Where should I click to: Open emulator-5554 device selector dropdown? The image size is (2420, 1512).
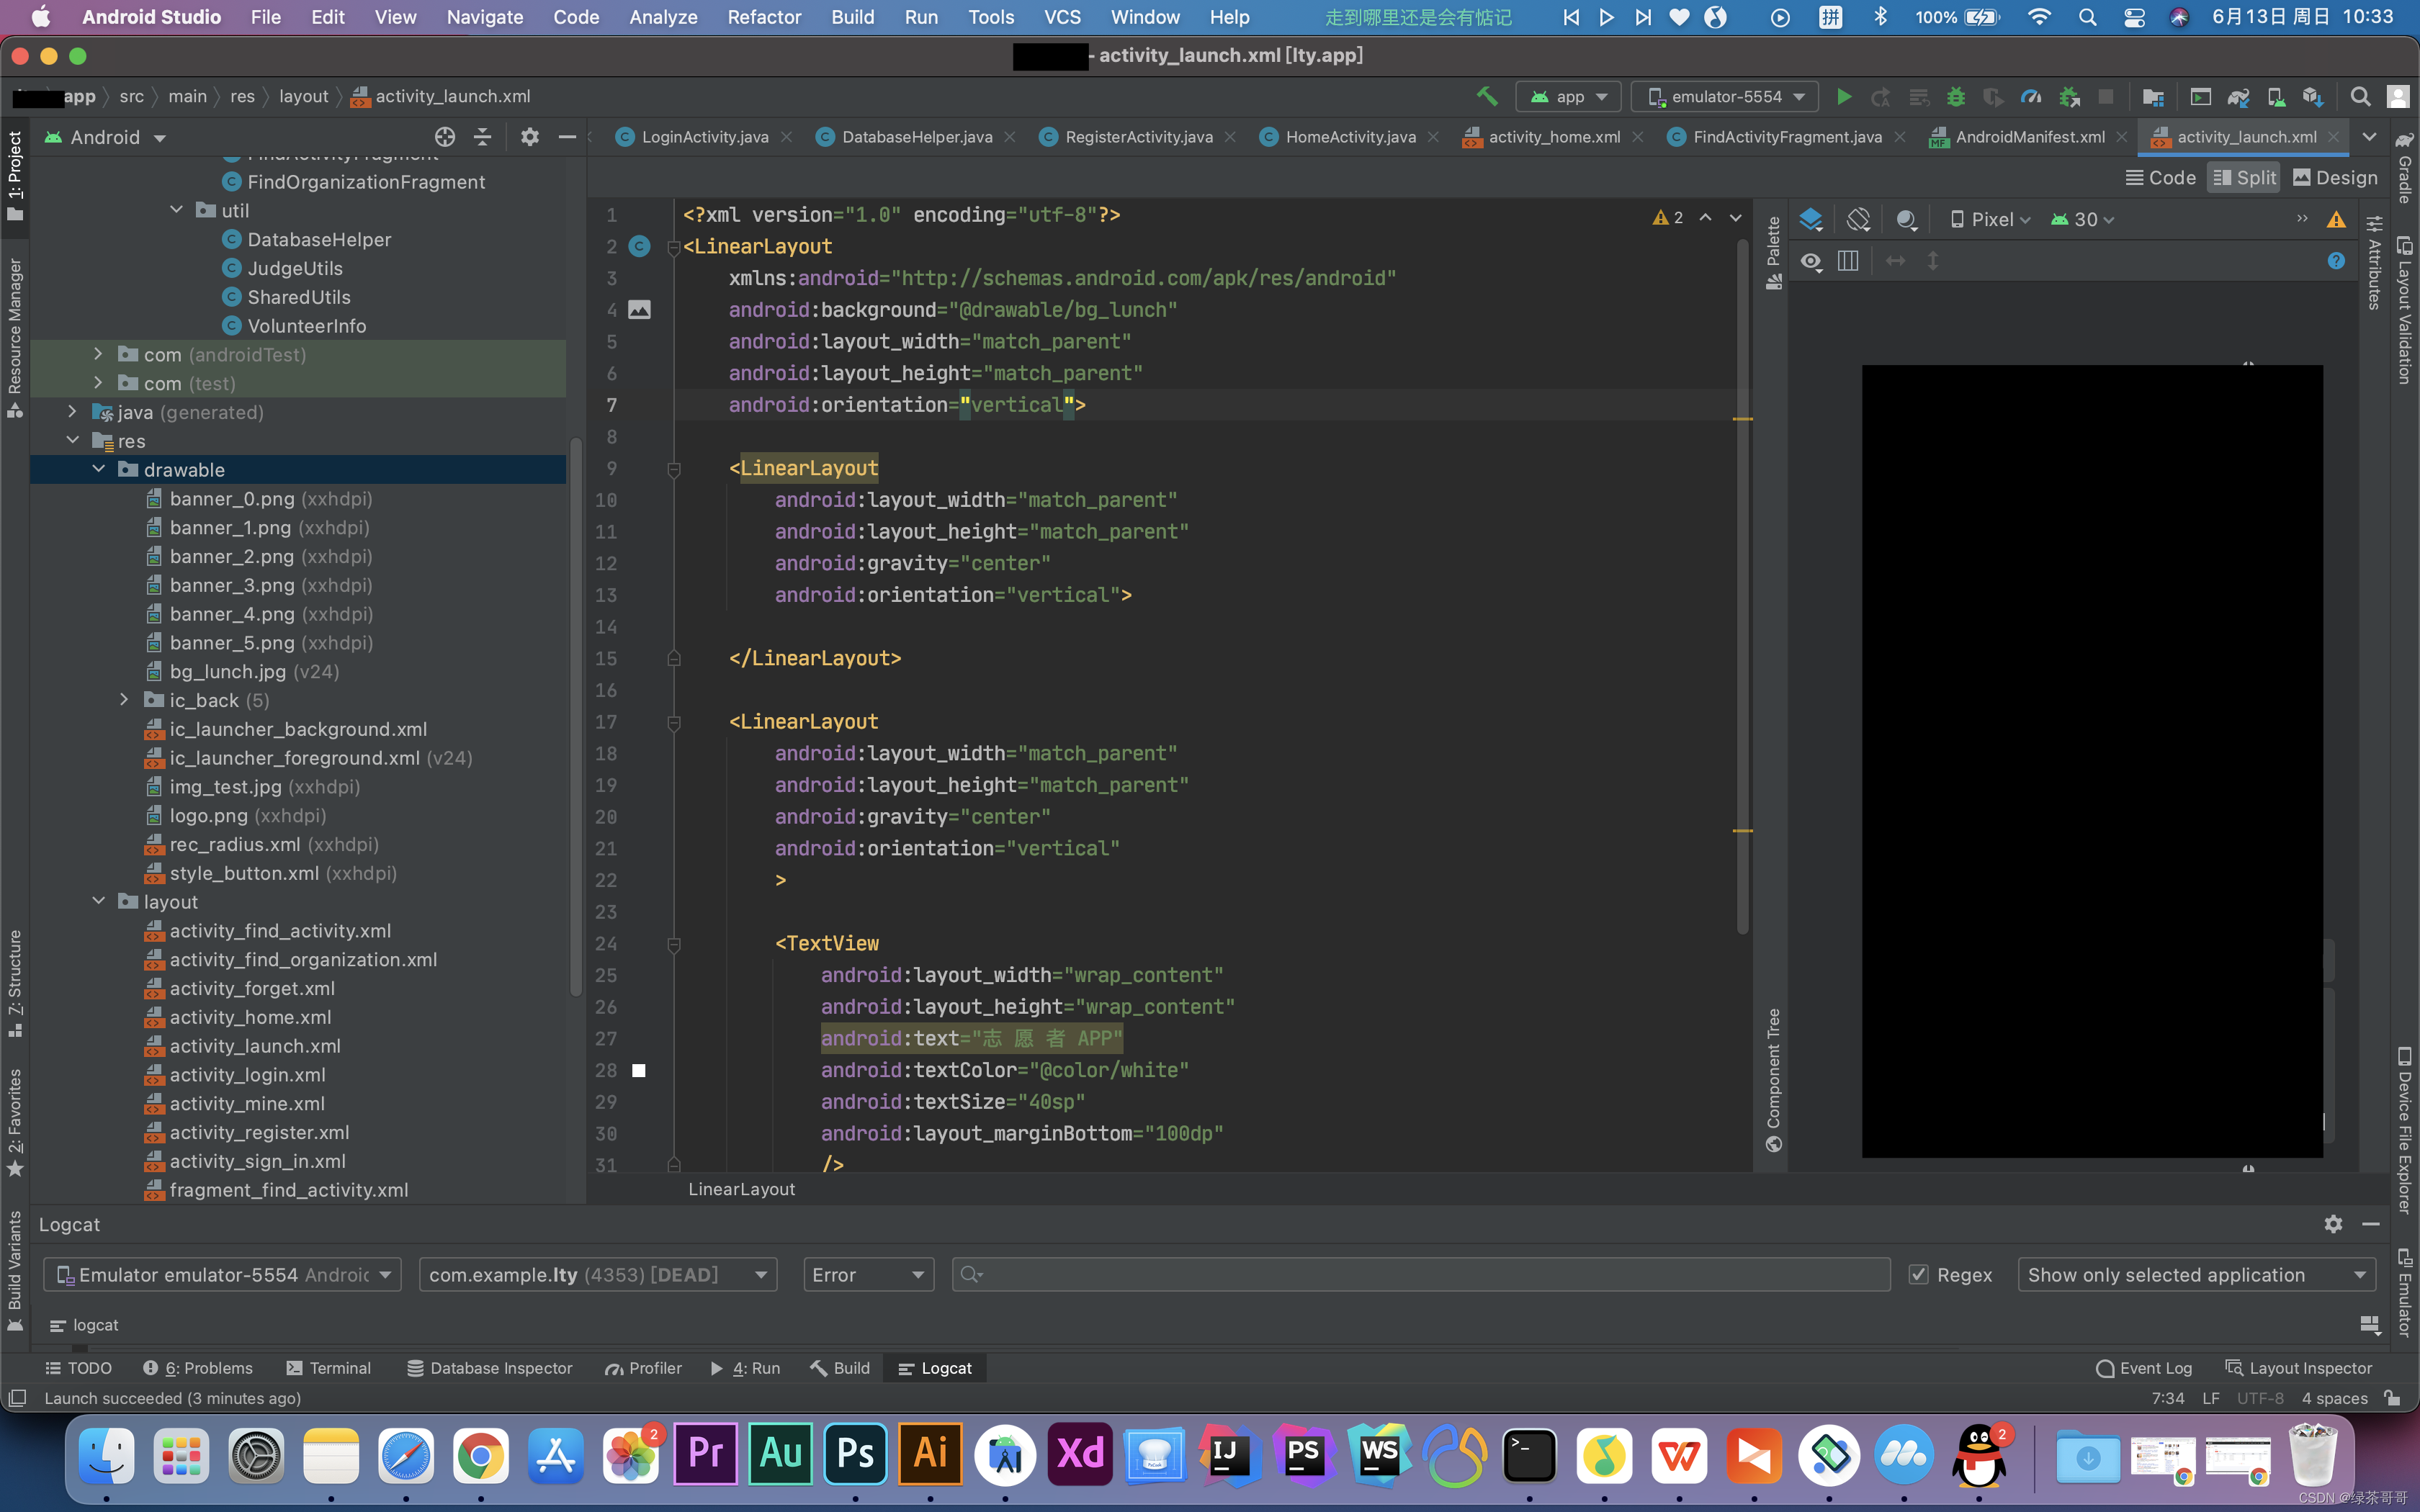click(x=1725, y=97)
